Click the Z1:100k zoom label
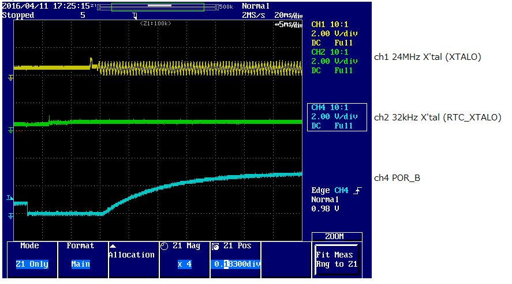The width and height of the screenshot is (512, 284). tap(155, 24)
